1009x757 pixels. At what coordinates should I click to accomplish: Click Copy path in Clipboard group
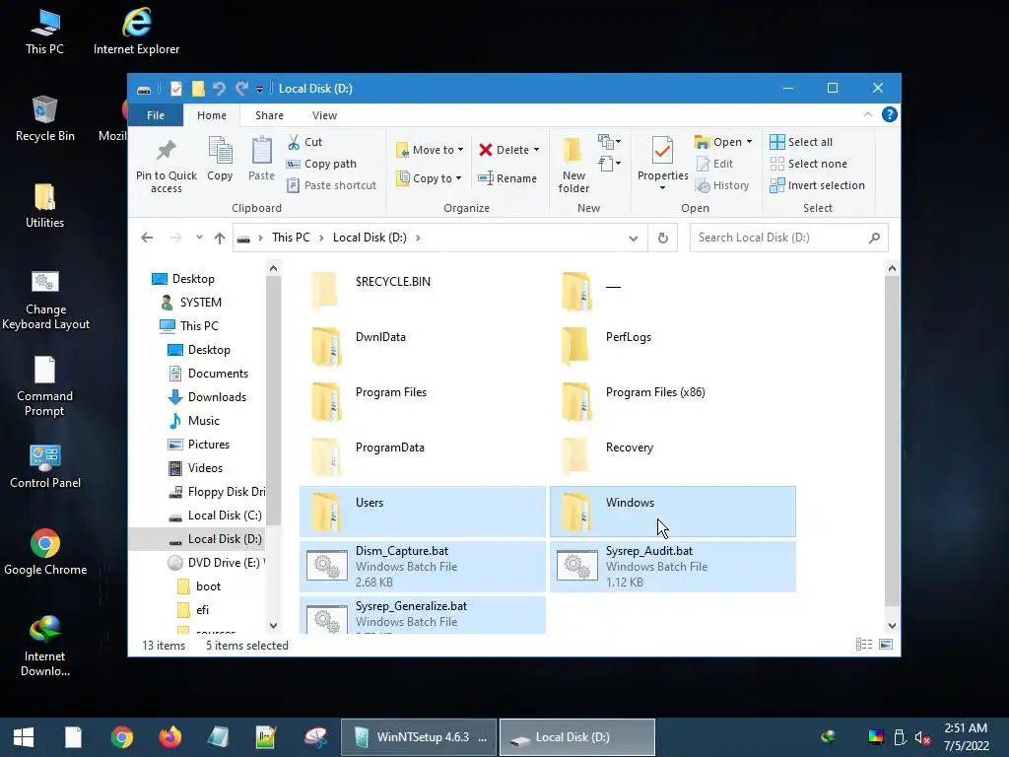[321, 164]
